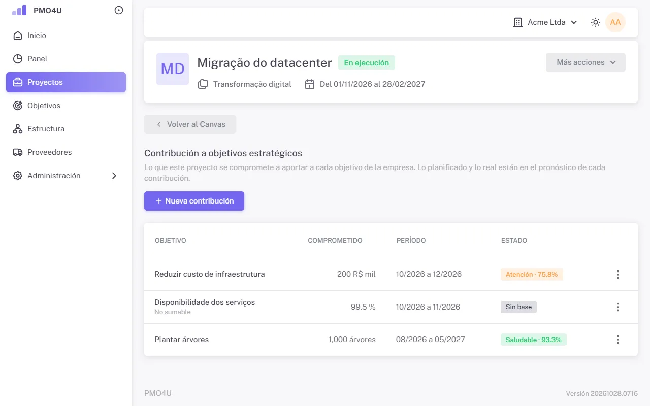The image size is (650, 406).
Task: Click the calendar icon by project dates
Action: click(310, 84)
